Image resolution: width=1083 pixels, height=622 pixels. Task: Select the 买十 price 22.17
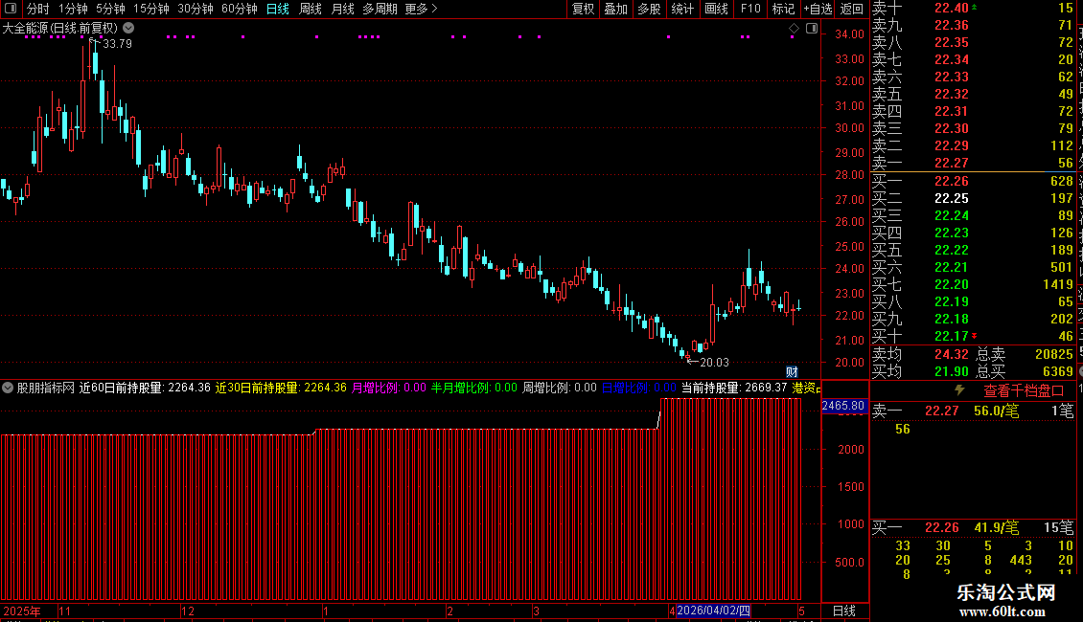[x=951, y=337]
